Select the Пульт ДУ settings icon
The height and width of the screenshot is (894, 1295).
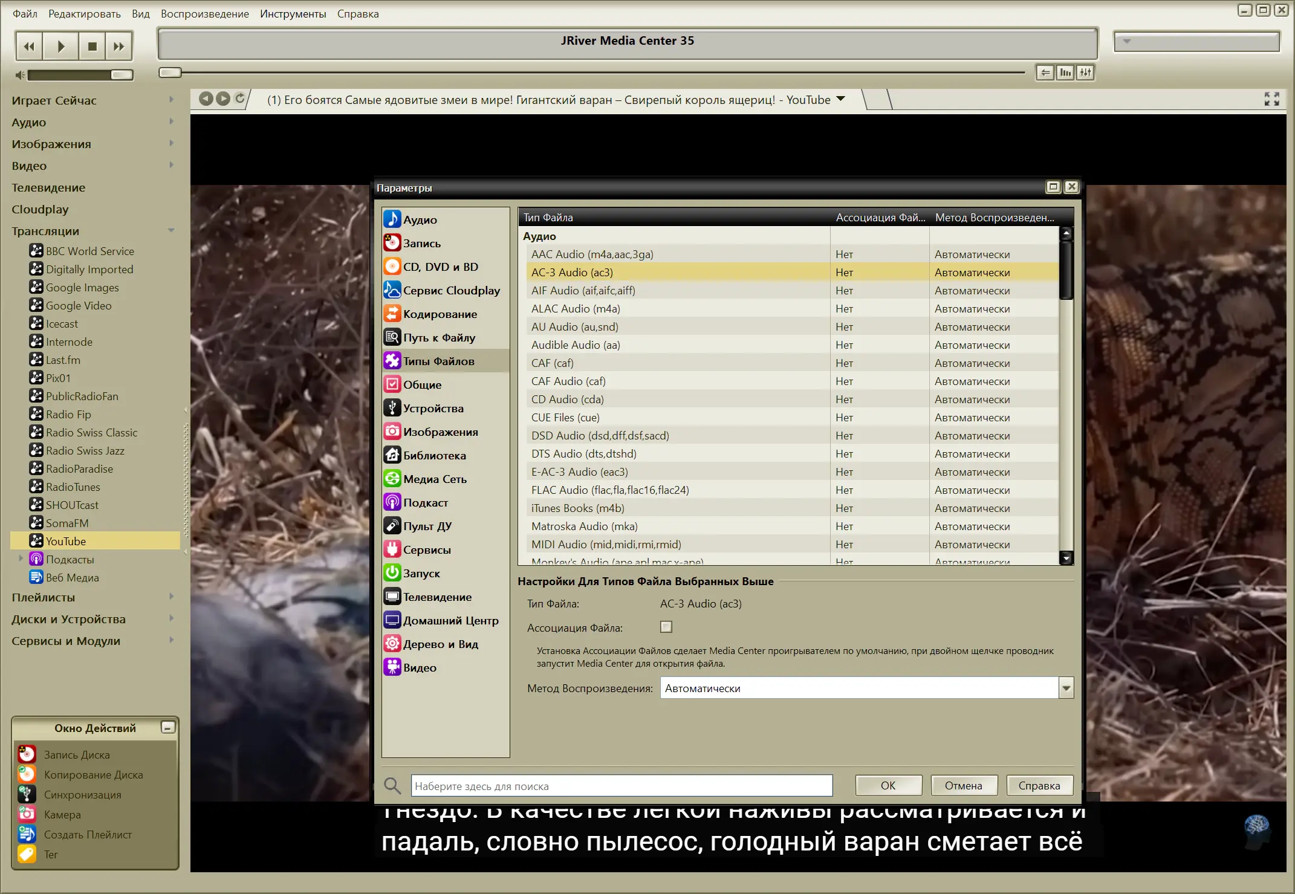point(392,526)
